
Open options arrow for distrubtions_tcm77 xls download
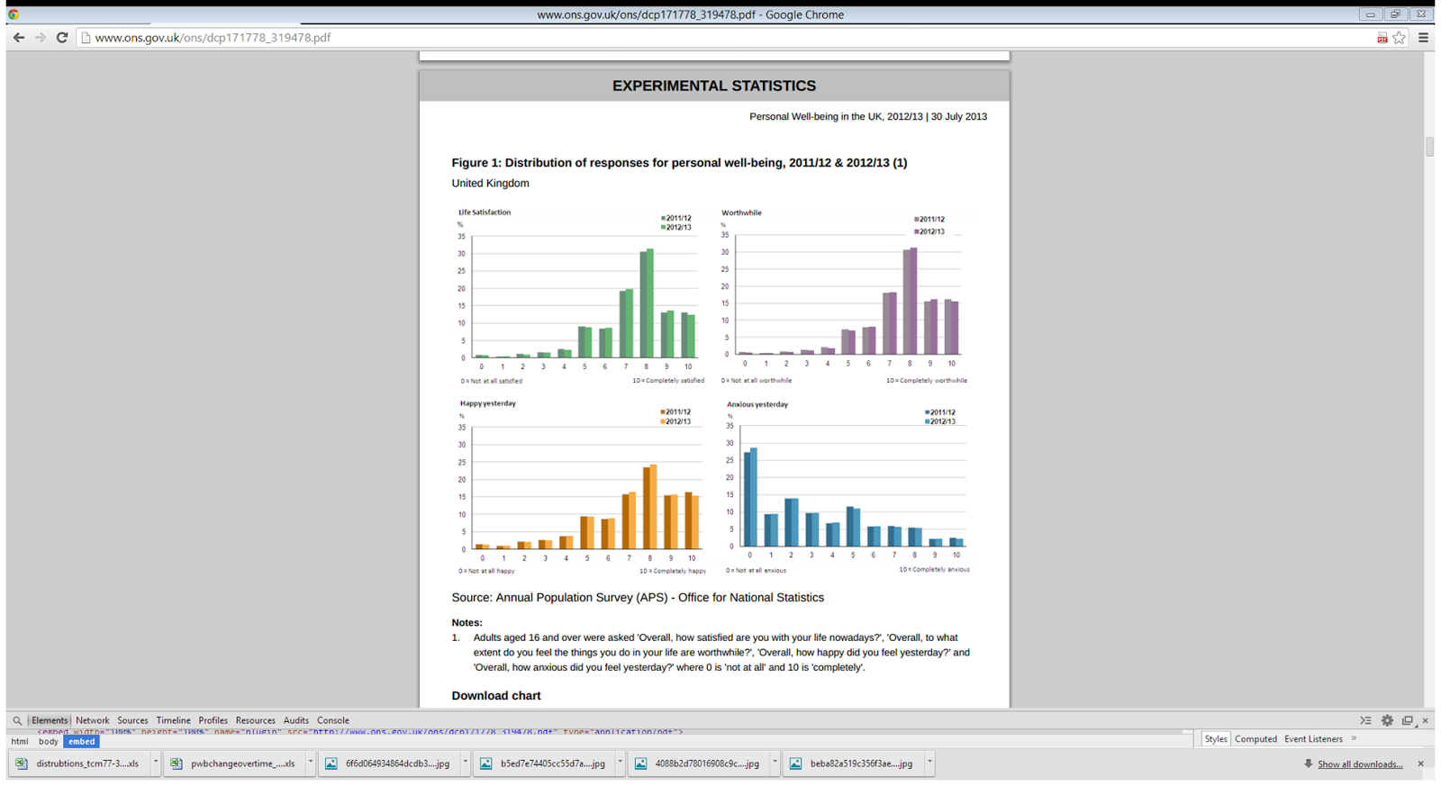(156, 763)
